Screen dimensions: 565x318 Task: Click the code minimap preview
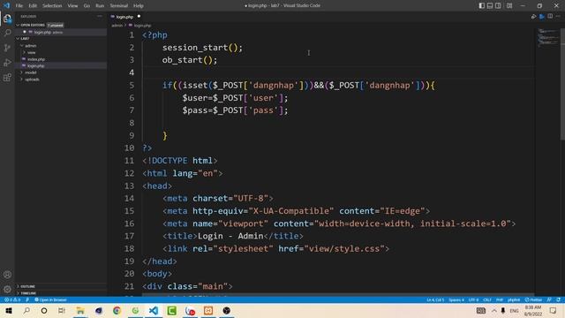547,38
